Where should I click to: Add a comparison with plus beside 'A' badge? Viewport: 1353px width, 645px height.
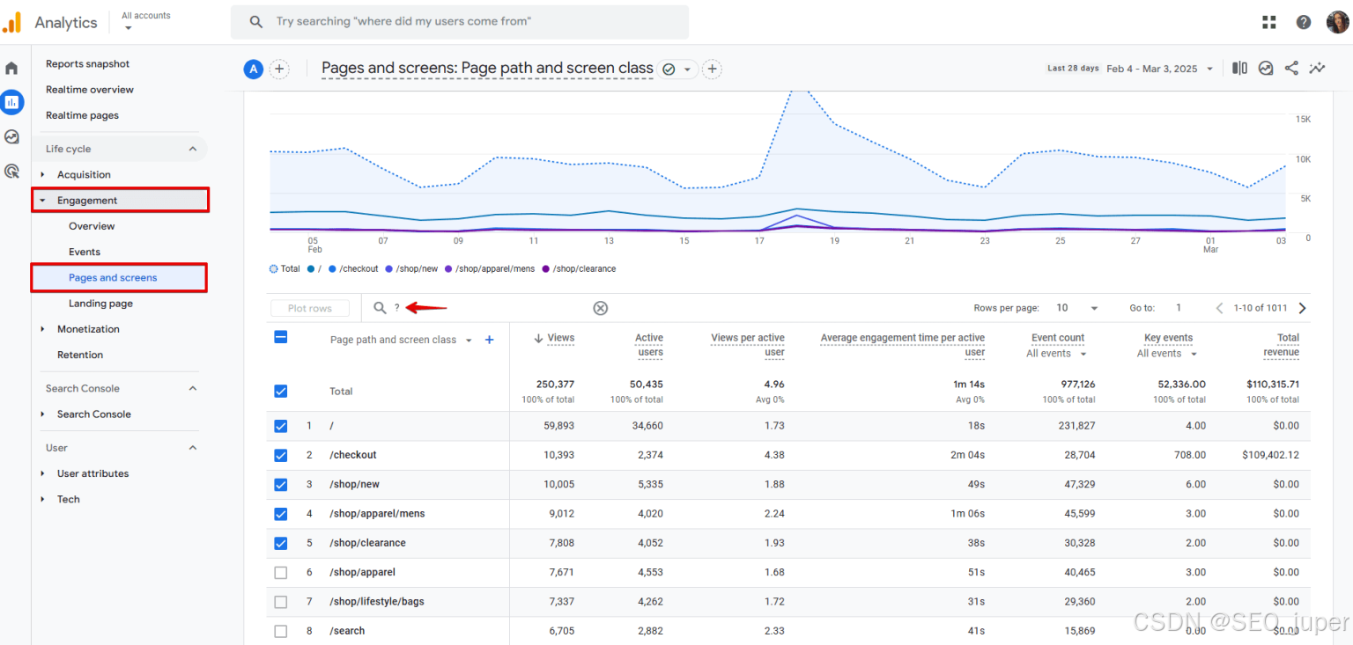[x=279, y=69]
